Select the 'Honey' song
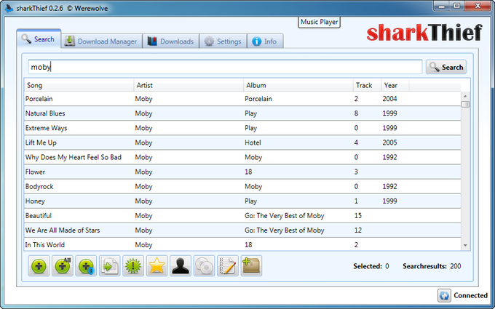This screenshot has width=495, height=309. point(242,201)
